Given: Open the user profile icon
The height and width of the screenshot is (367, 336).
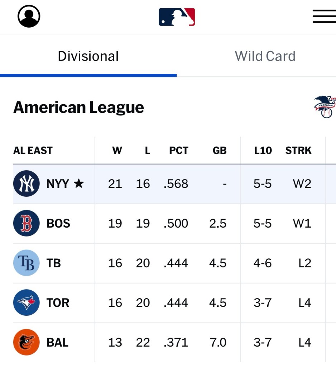Looking at the screenshot, I should 29,16.
